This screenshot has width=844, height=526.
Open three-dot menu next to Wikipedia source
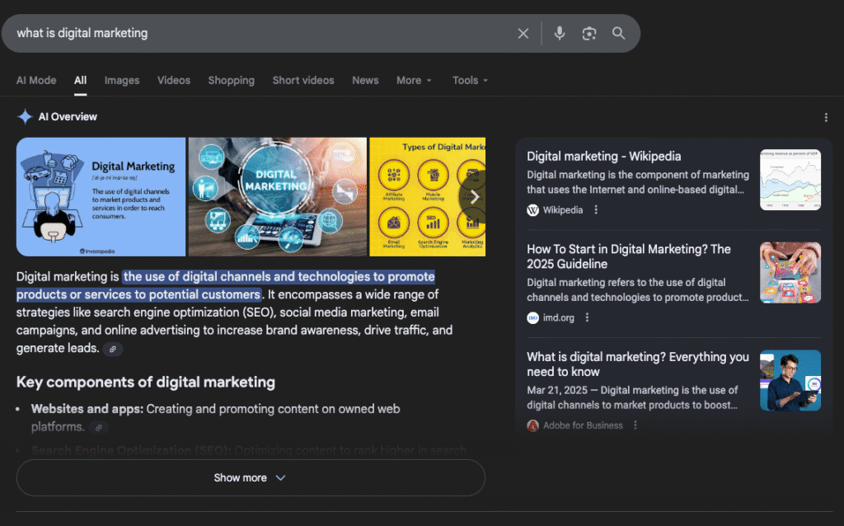pos(596,210)
